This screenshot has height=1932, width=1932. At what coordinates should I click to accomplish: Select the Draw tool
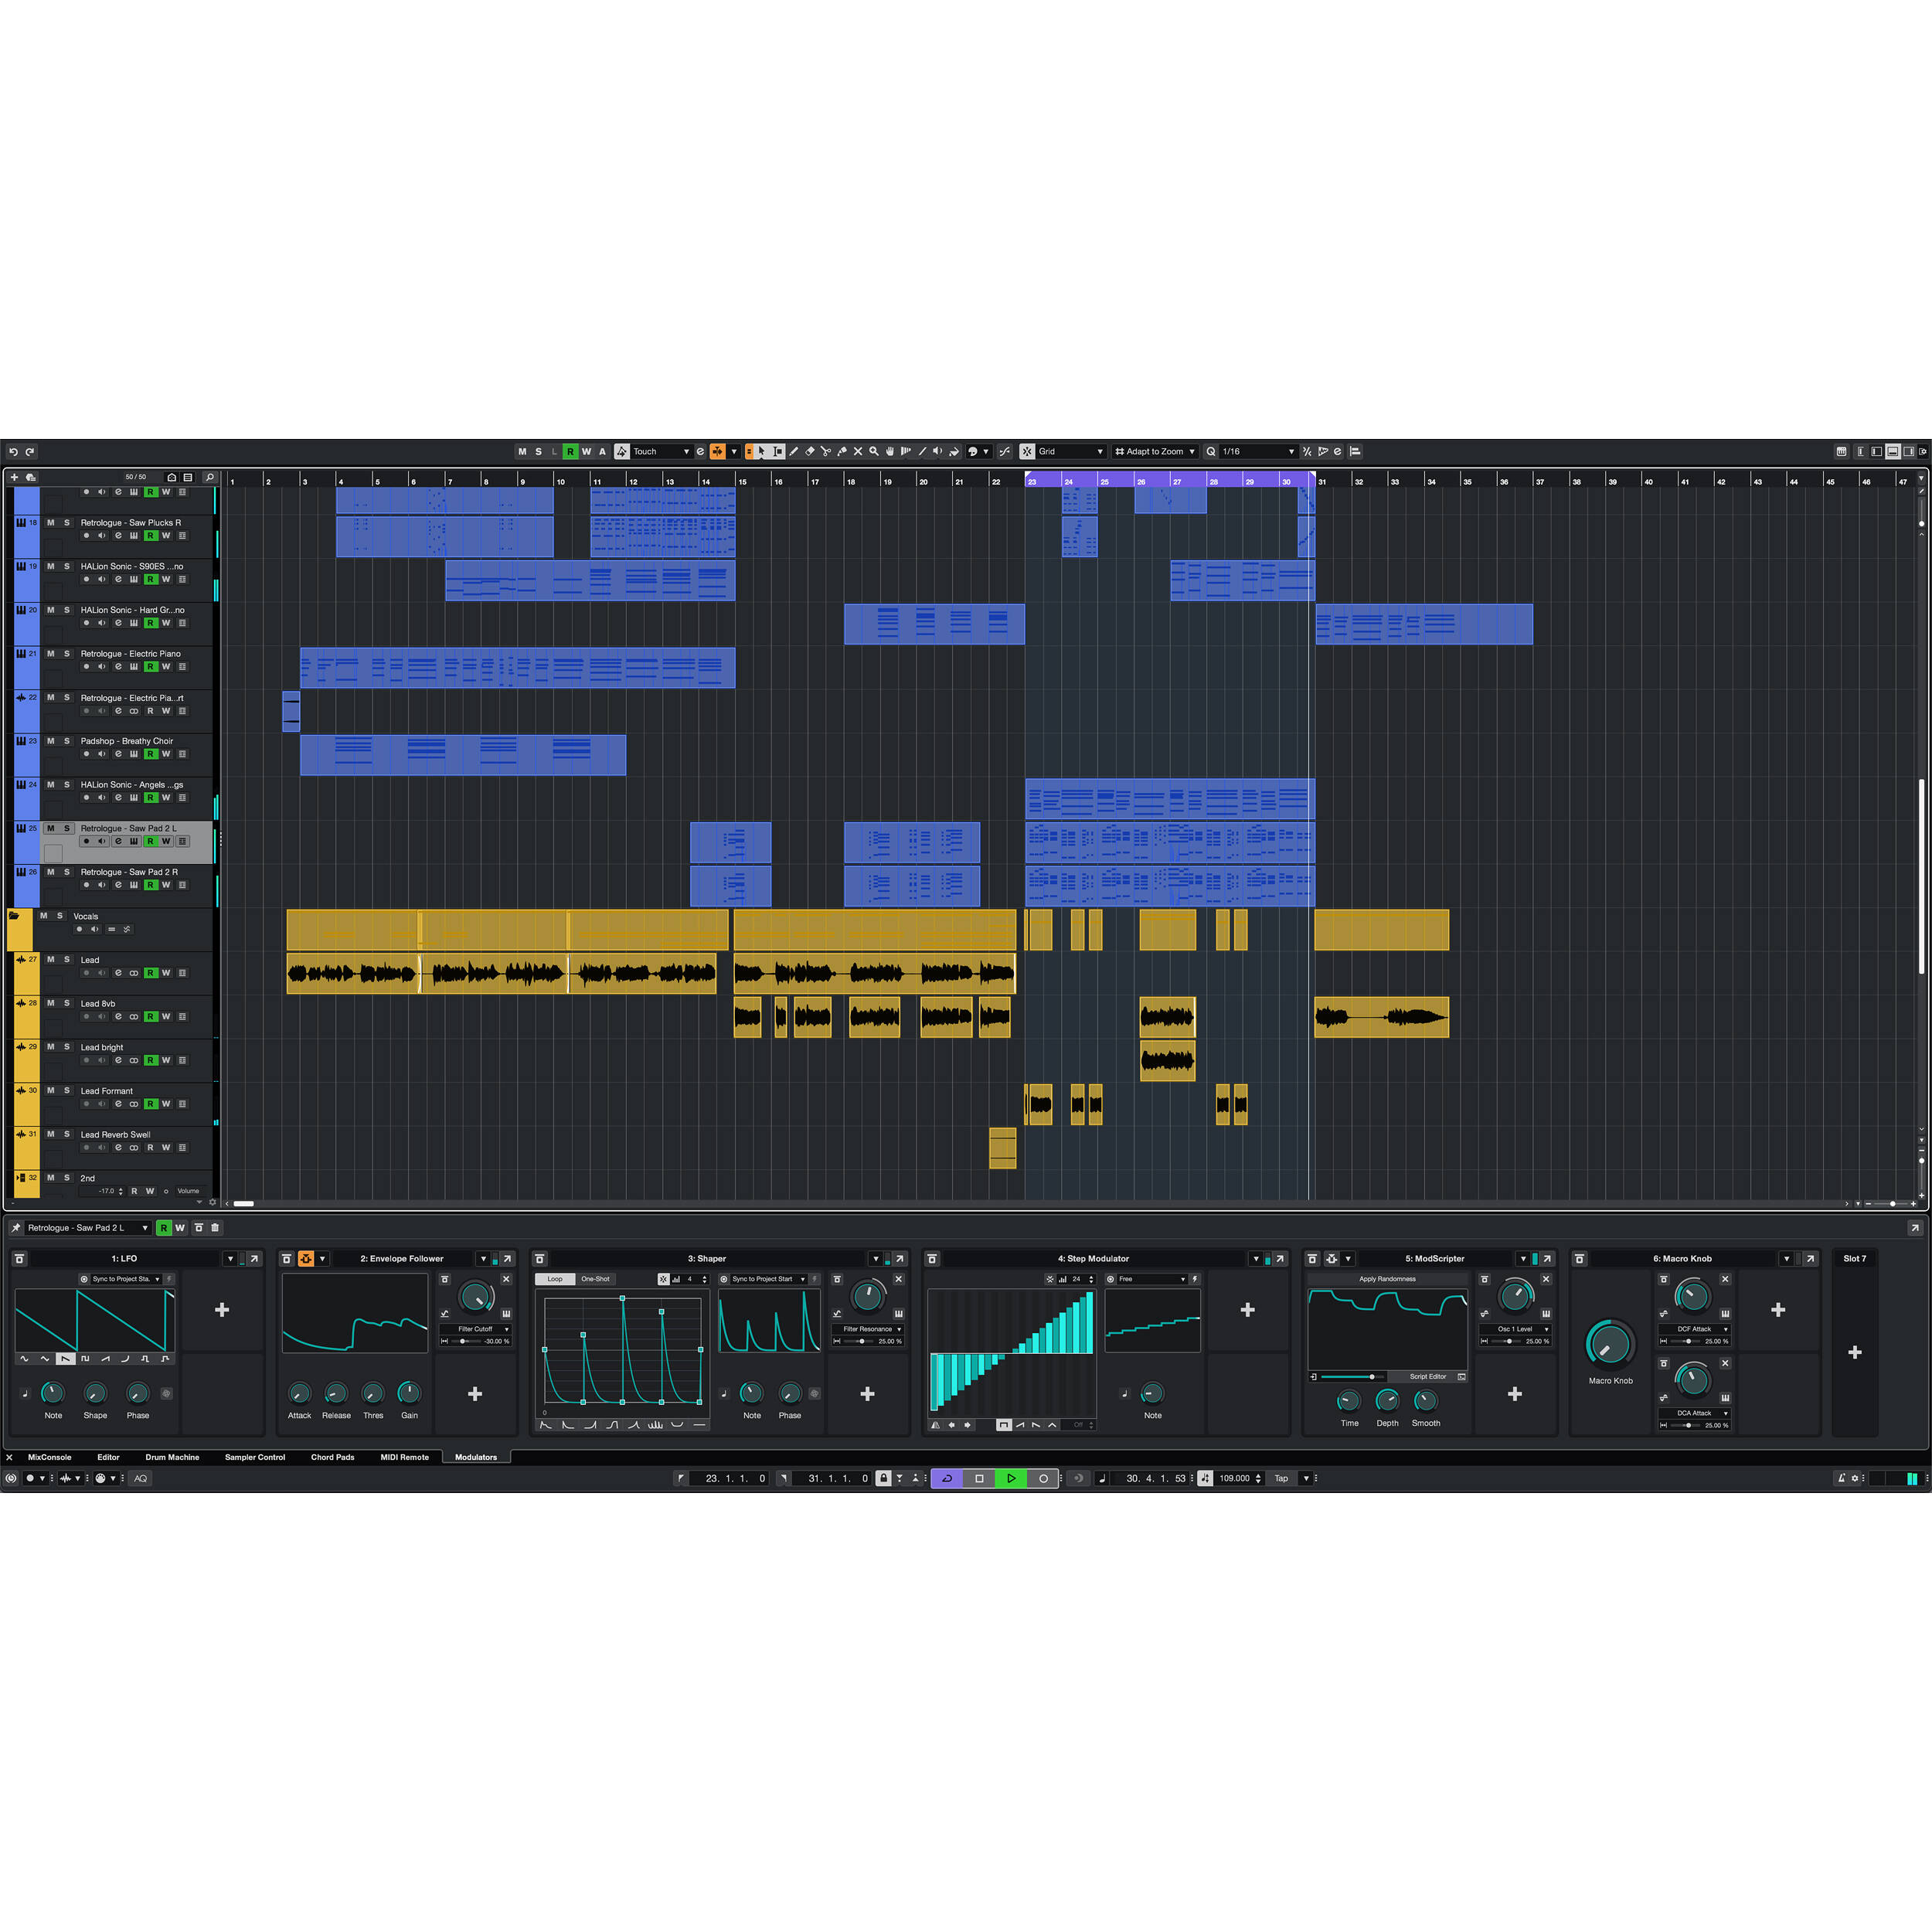pos(795,451)
